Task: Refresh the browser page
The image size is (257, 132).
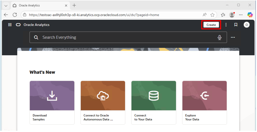Action: [15, 15]
